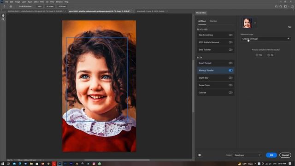Open the Learn/help icon at top right
The width and height of the screenshot is (295, 166).
[276, 6]
